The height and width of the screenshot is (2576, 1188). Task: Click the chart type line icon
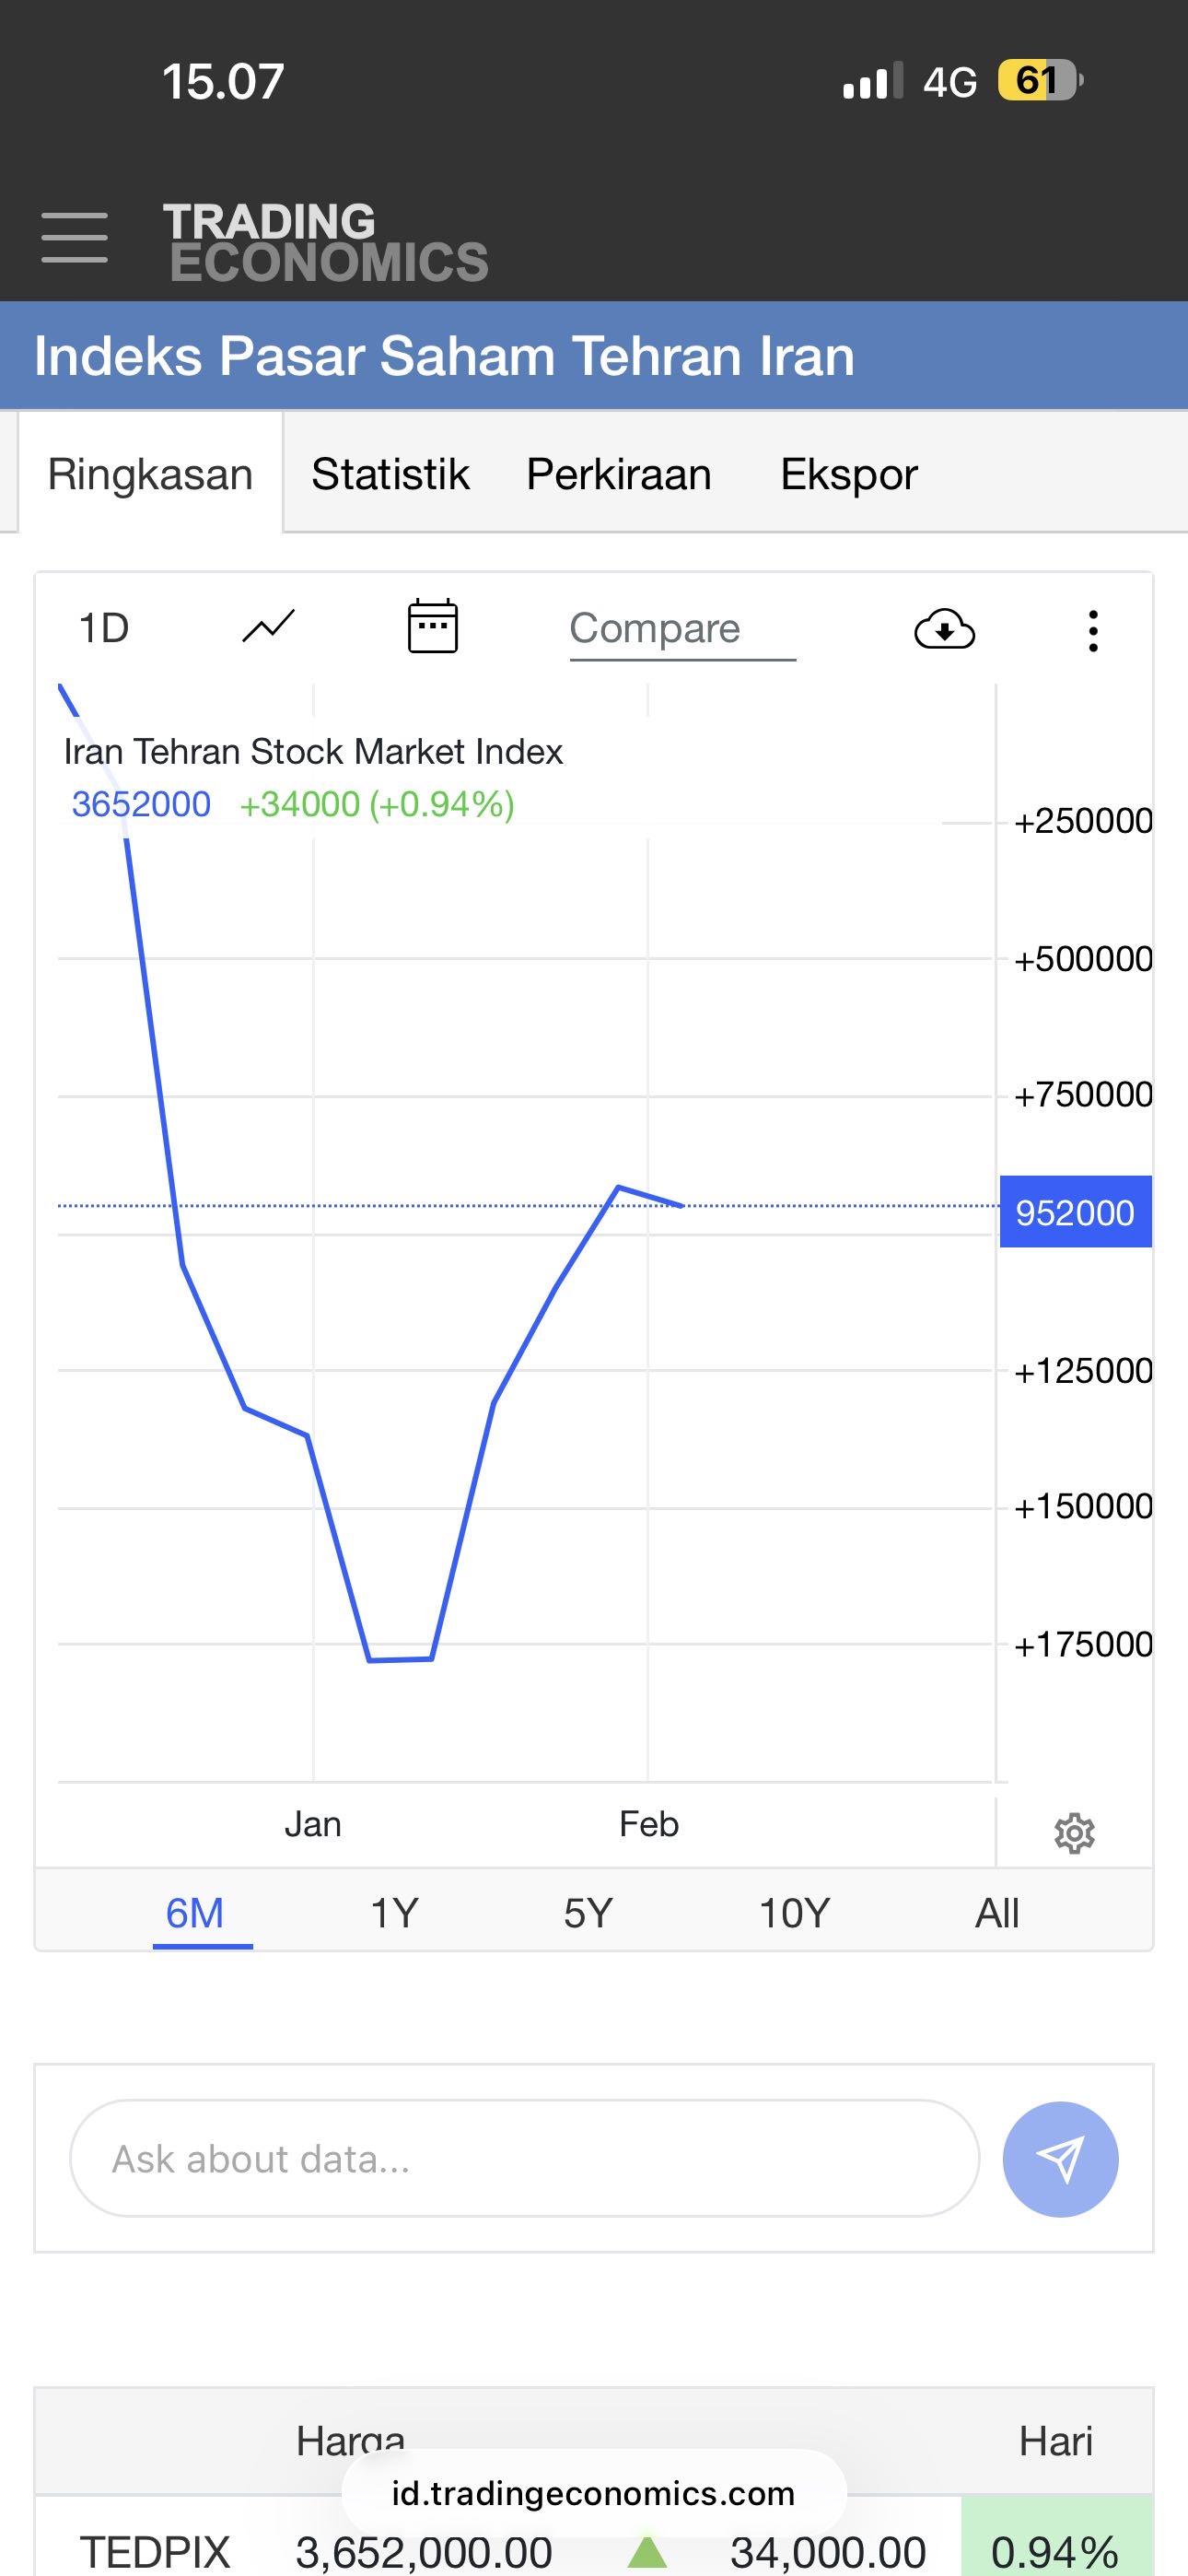268,628
